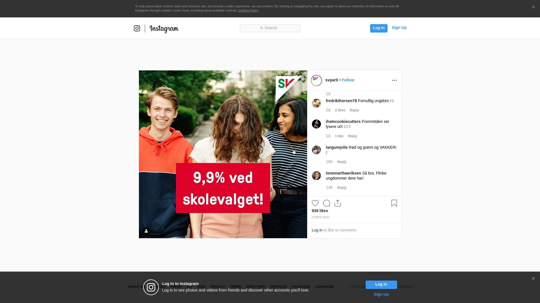Click Log in to like or comment
The height and width of the screenshot is (303, 540).
(317, 230)
